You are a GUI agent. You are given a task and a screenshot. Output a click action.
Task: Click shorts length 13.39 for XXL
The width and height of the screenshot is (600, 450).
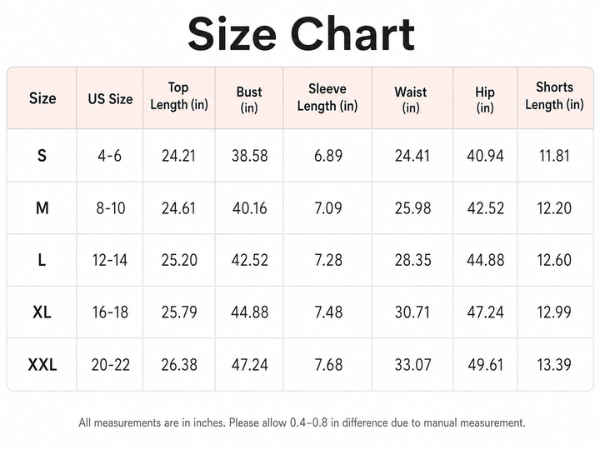coord(554,365)
